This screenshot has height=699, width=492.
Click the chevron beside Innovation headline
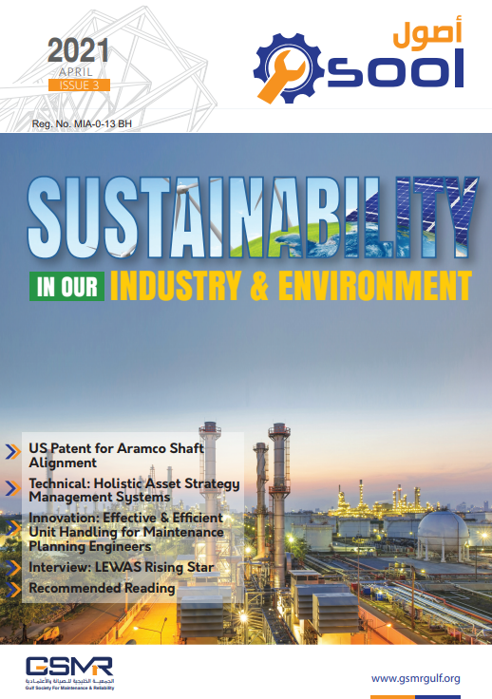[13, 527]
